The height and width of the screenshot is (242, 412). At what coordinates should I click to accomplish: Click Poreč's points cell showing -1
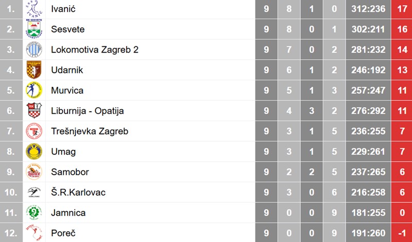(402, 233)
